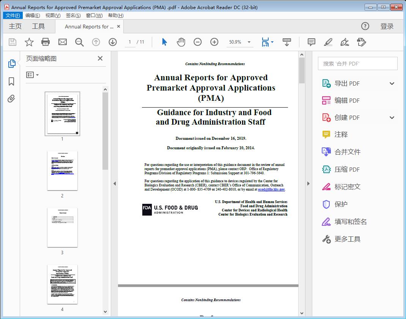The height and width of the screenshot is (319, 406).
Task: Switch to the selection arrow tool
Action: pyautogui.click(x=164, y=42)
